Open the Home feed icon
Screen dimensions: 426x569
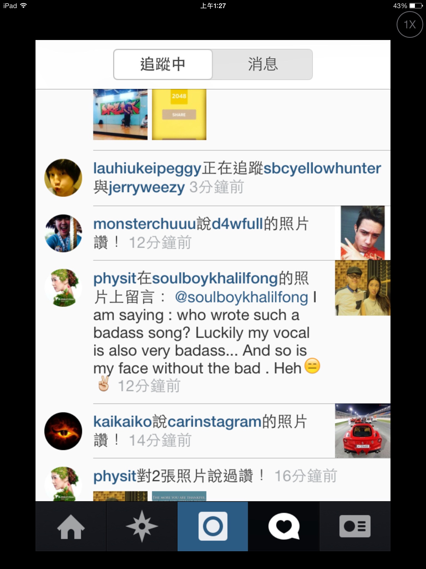(71, 526)
